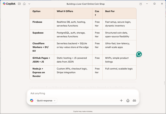The height and width of the screenshot is (114, 166).
Task: Select the Supabase row label
Action: pyautogui.click(x=38, y=33)
